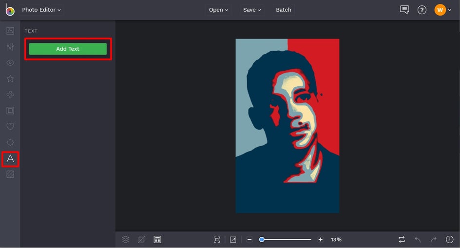Open the Textures hatched square icon
This screenshot has height=248, width=460.
pos(10,174)
